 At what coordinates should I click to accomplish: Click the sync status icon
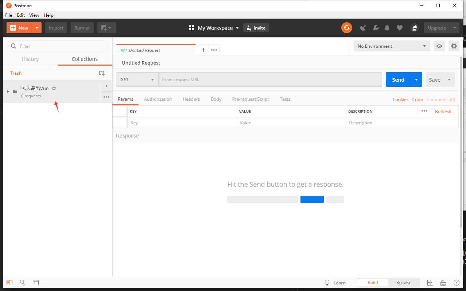pos(346,28)
